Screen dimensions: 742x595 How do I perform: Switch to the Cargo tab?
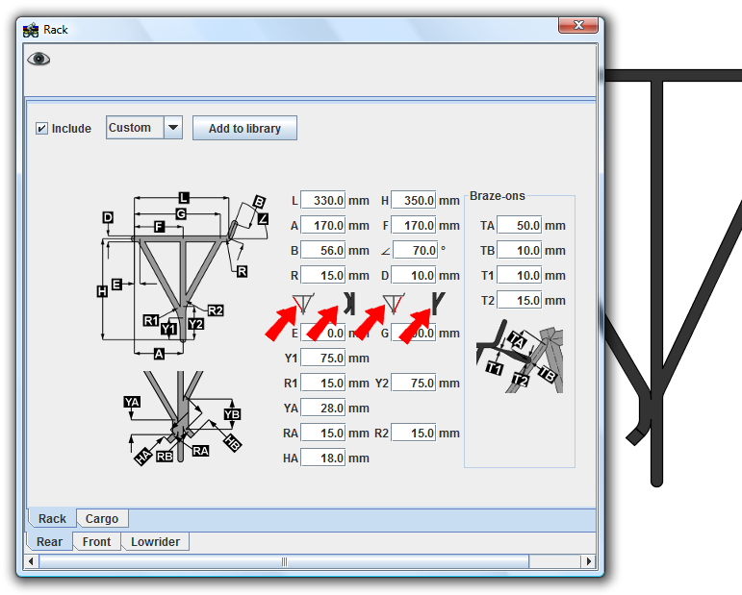click(102, 518)
